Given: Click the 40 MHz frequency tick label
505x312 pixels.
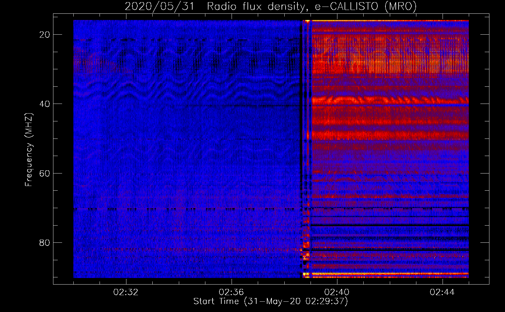Looking at the screenshot, I should (x=45, y=104).
